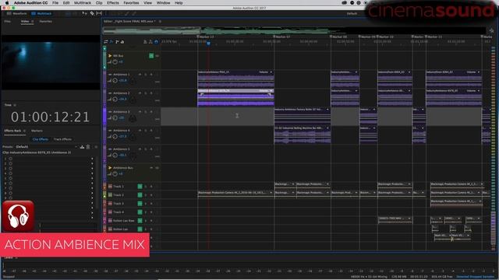499x280 pixels.
Task: Solo the Ambience 1 track
Action: [x=146, y=75]
